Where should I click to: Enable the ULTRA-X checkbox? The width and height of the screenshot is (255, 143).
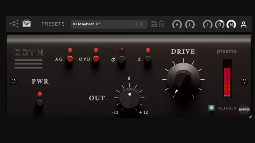pos(211,108)
